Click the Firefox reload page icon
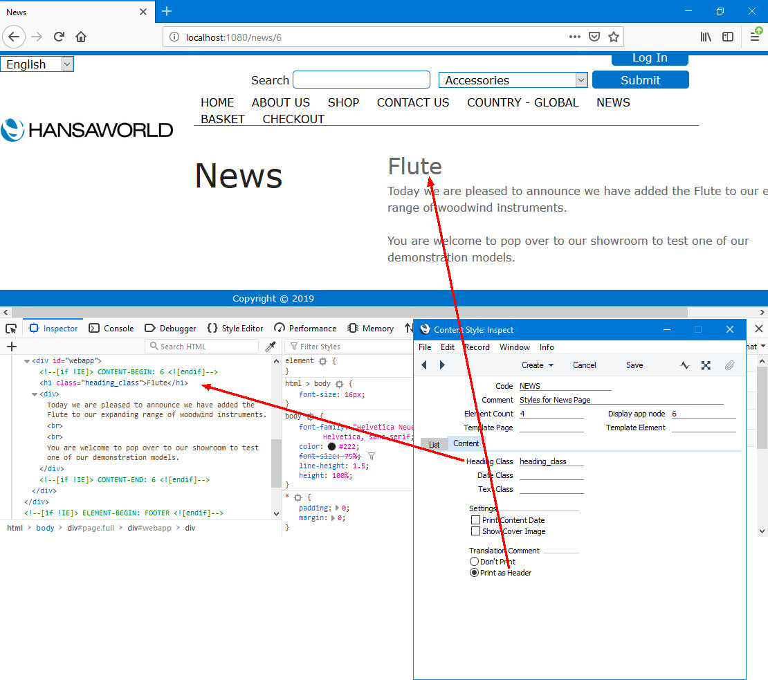This screenshot has height=680, width=768. [x=60, y=37]
